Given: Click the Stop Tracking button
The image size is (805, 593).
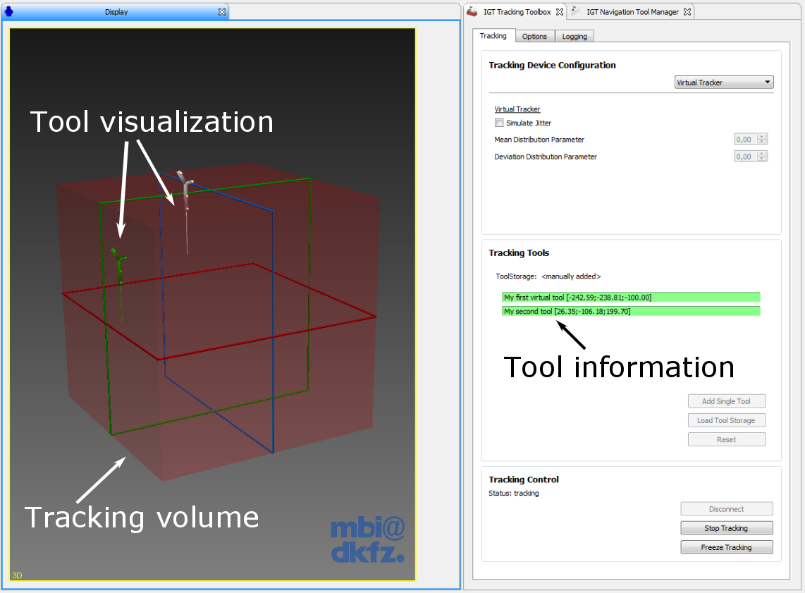Looking at the screenshot, I should (x=727, y=528).
